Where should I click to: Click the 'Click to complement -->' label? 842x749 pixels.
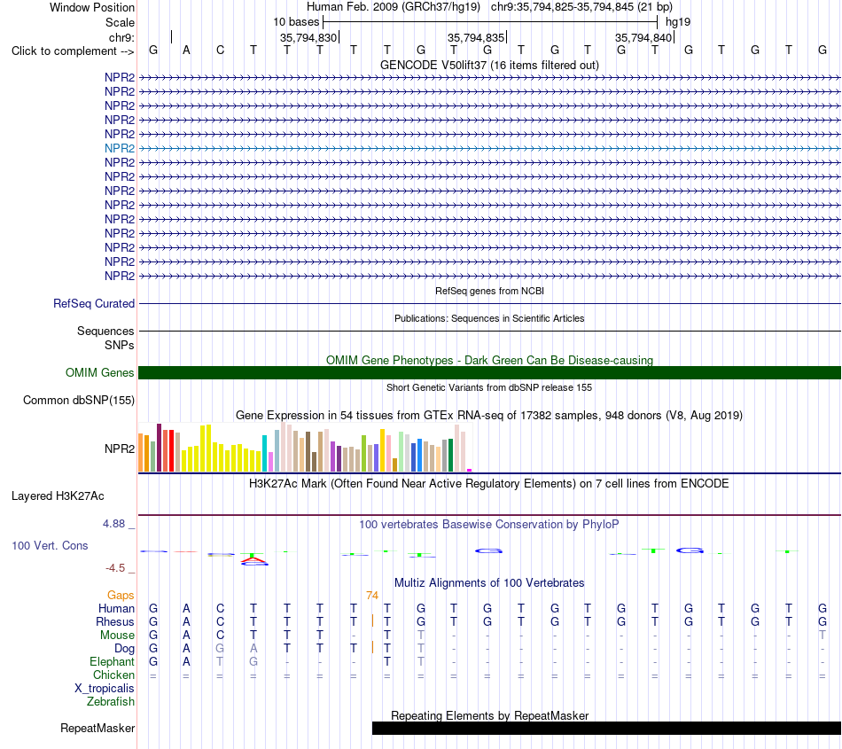73,51
